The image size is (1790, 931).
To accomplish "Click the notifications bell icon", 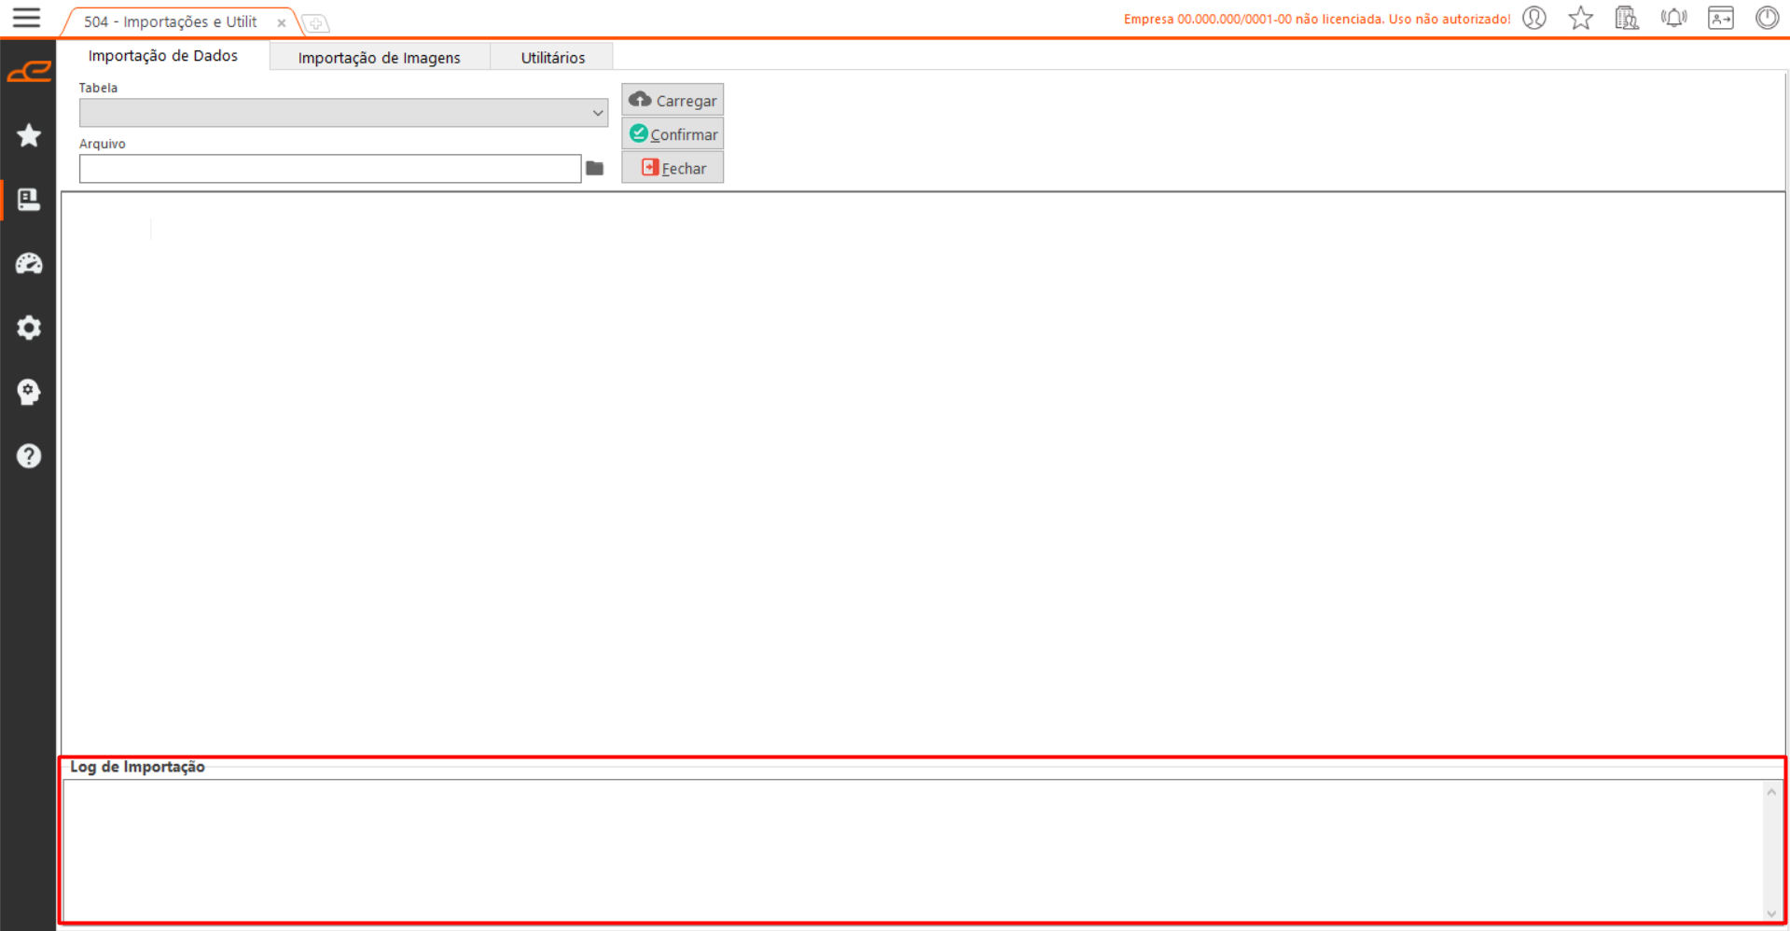I will (x=1673, y=18).
